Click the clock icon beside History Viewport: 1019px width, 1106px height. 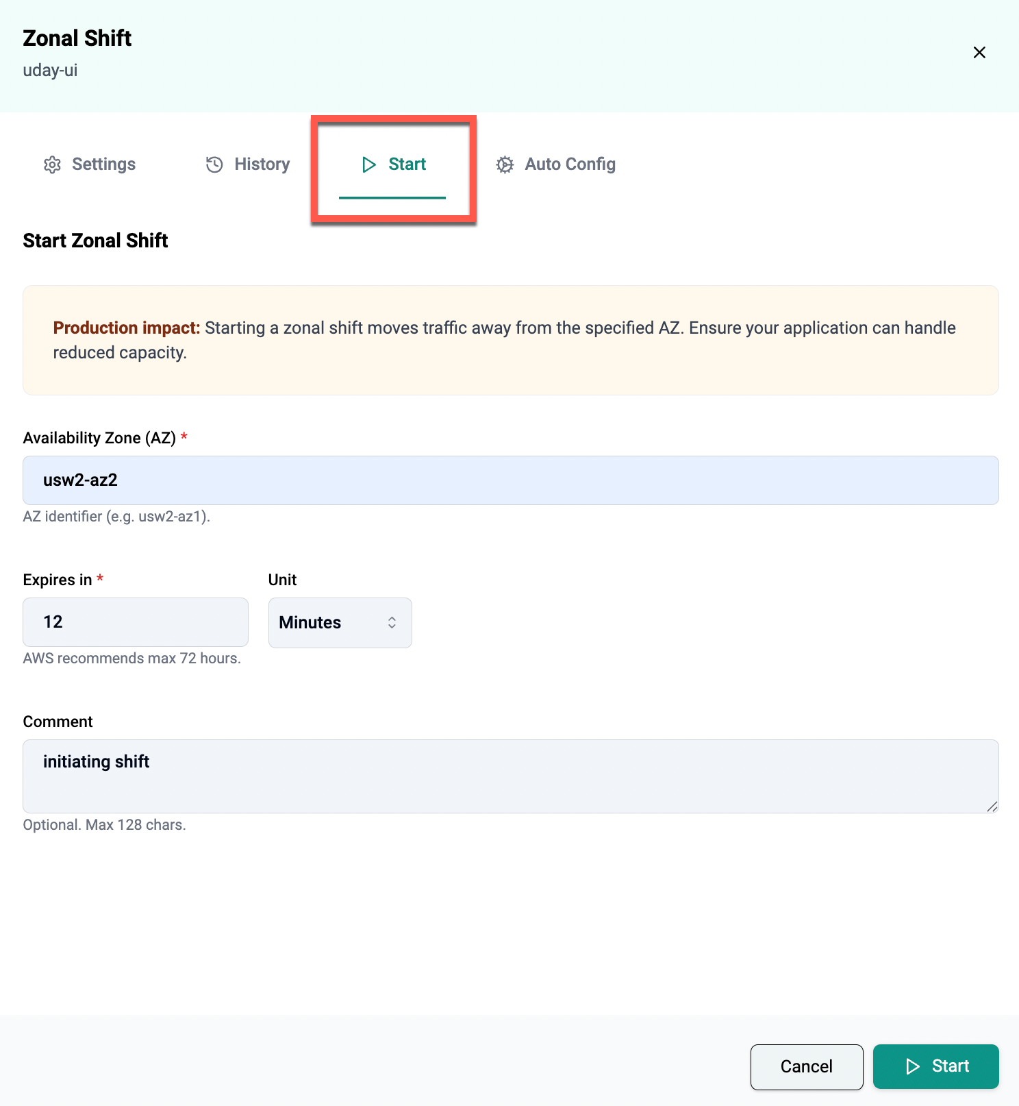tap(214, 164)
